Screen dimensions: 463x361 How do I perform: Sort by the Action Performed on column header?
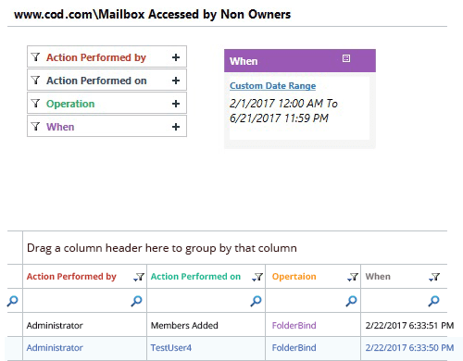click(195, 277)
